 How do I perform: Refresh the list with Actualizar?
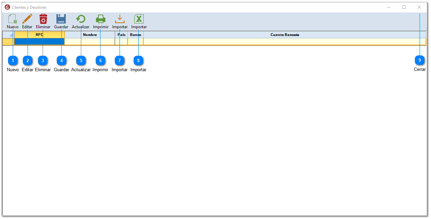tap(81, 21)
